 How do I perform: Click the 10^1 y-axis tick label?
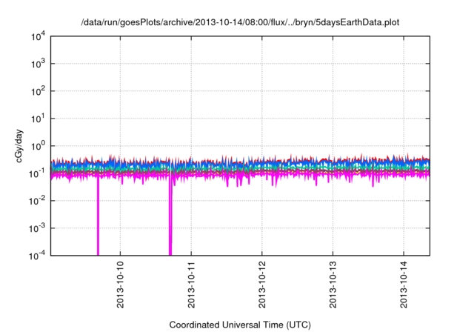38,119
